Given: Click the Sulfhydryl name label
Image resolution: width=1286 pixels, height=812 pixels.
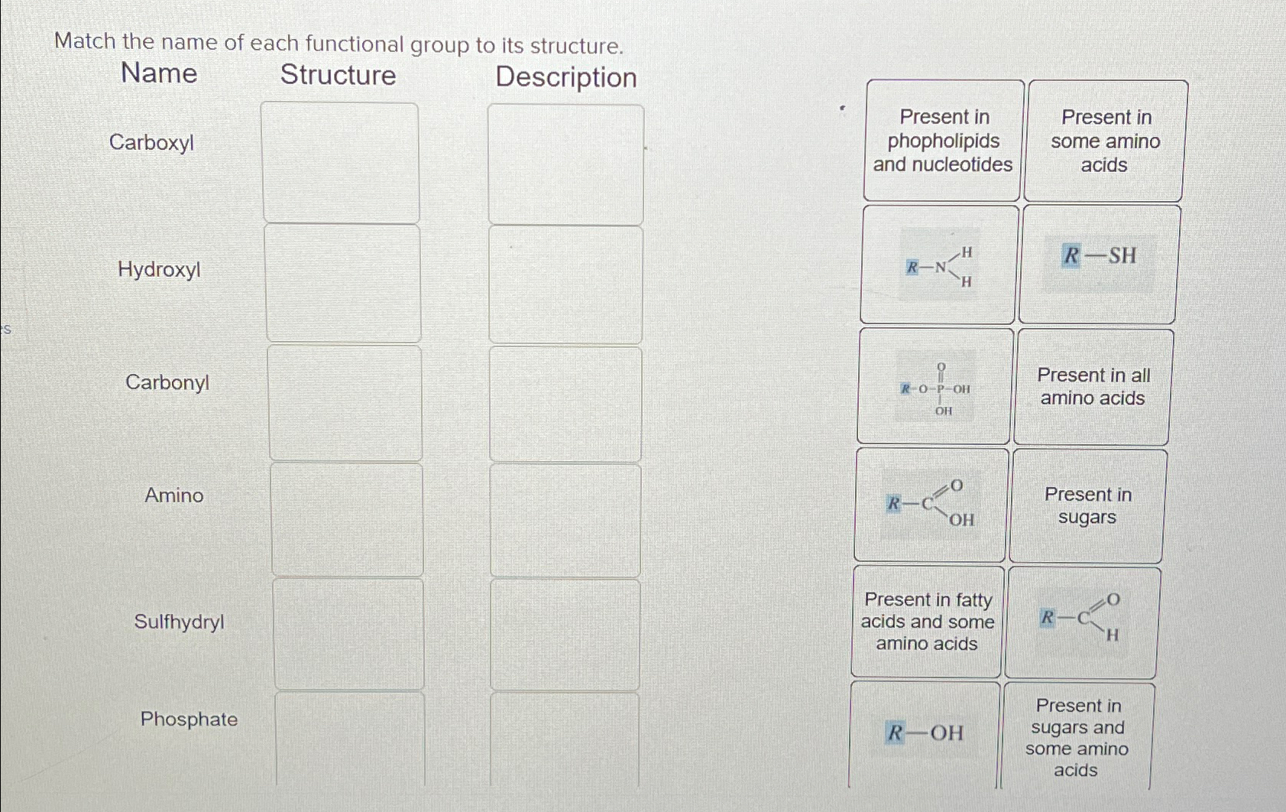Looking at the screenshot, I should click(x=178, y=623).
